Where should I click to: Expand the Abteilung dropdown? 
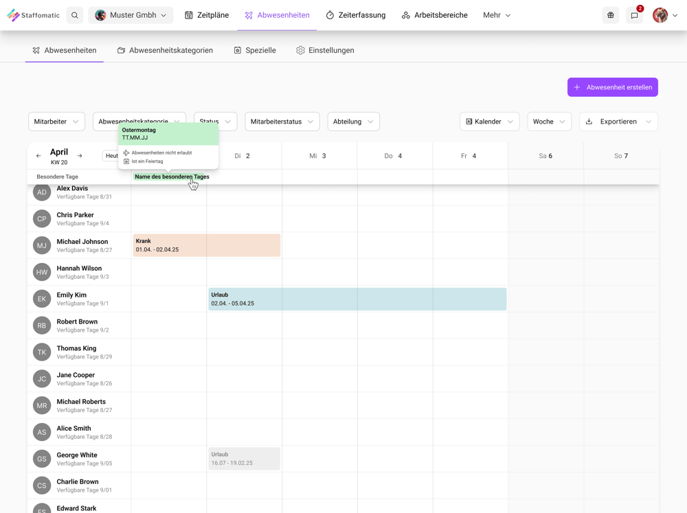(x=353, y=121)
